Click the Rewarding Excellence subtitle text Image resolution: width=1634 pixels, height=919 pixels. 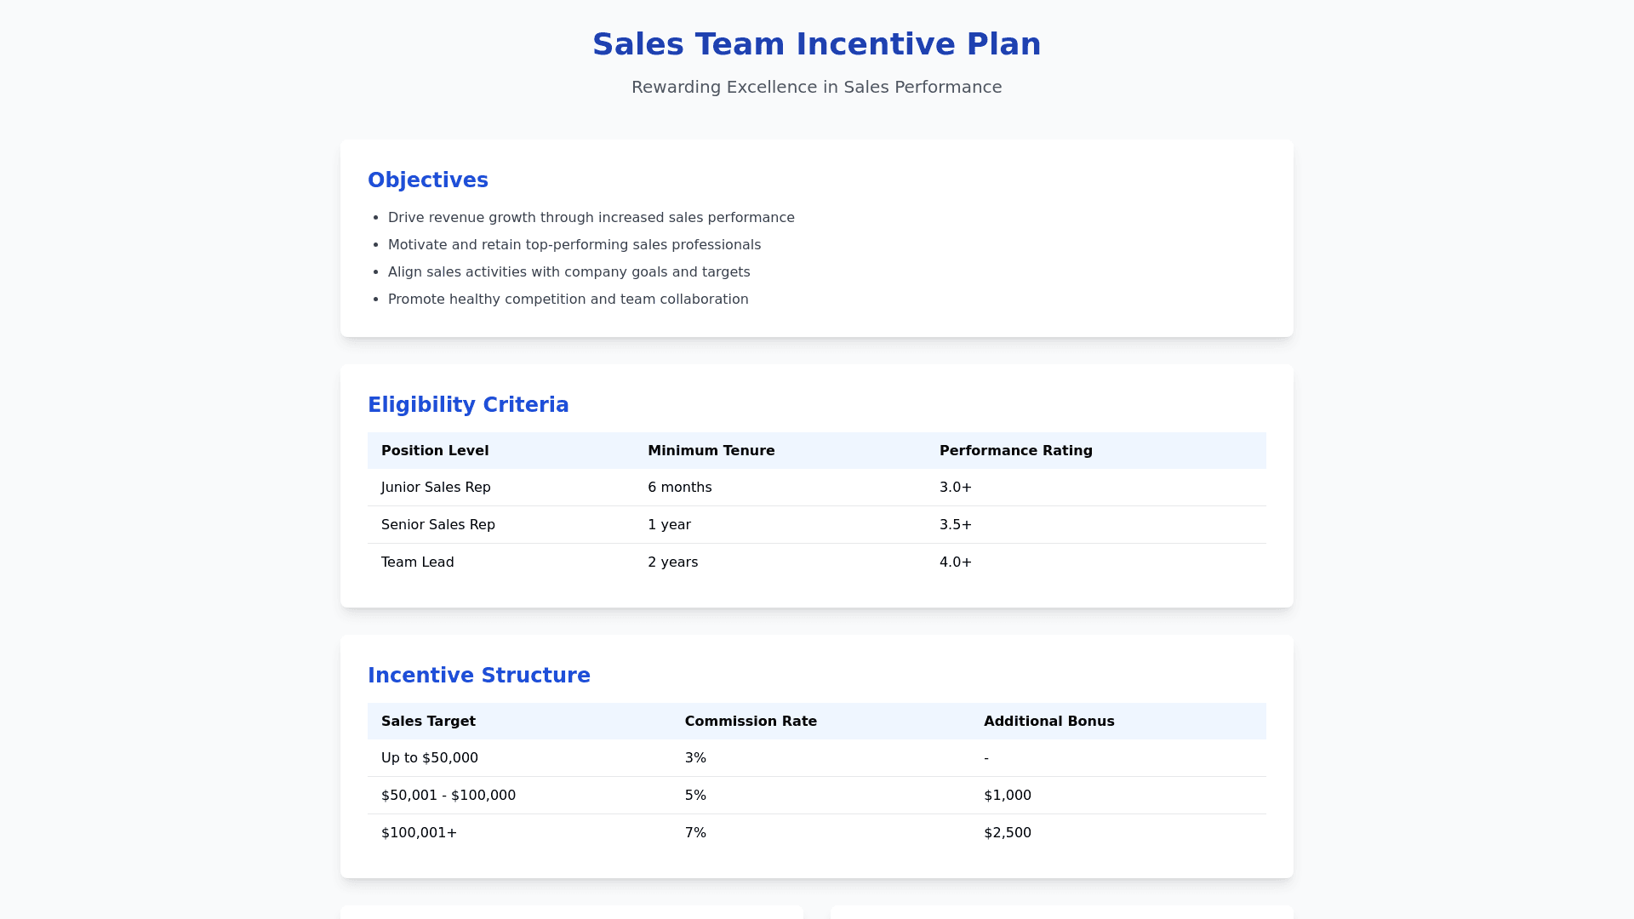tap(816, 87)
